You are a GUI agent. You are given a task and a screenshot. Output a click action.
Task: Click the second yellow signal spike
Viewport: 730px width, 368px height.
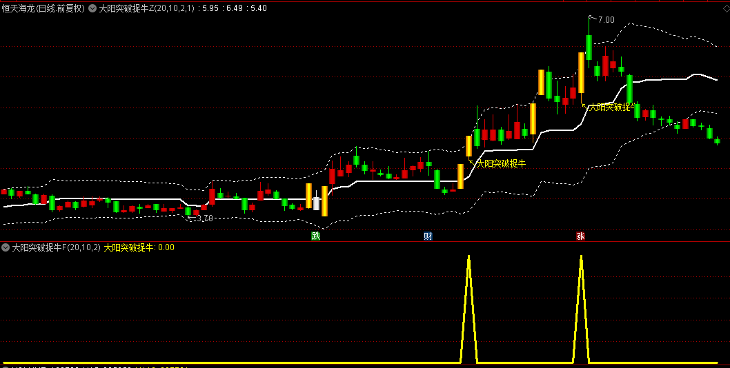(x=581, y=309)
